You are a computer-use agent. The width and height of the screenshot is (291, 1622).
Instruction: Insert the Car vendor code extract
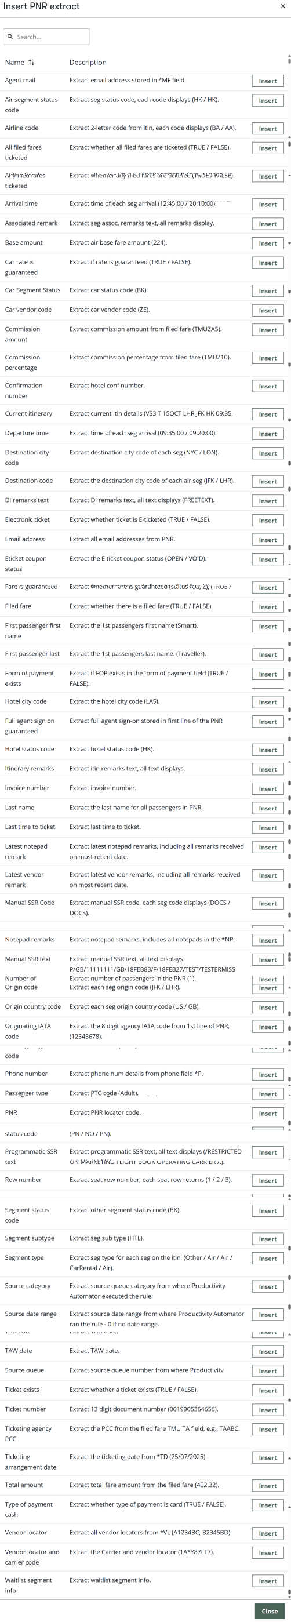[x=268, y=310]
